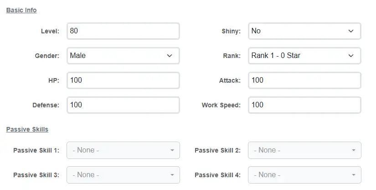Click the Work Speed input field
This screenshot has height=190, width=376.
coord(304,105)
